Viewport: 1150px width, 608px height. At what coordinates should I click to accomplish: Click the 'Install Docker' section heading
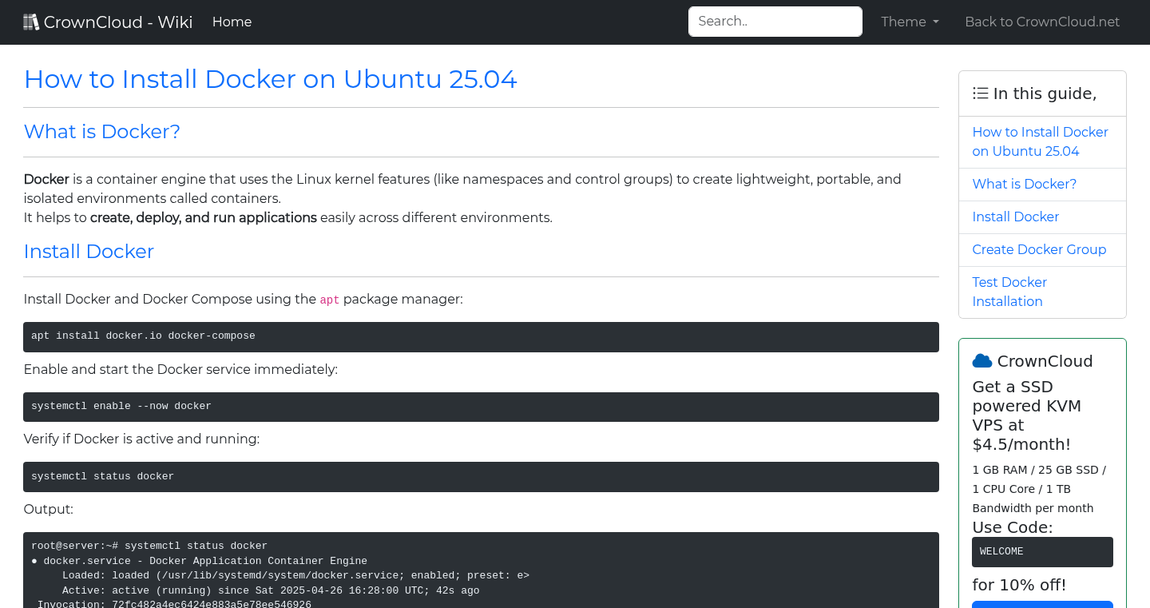89,252
